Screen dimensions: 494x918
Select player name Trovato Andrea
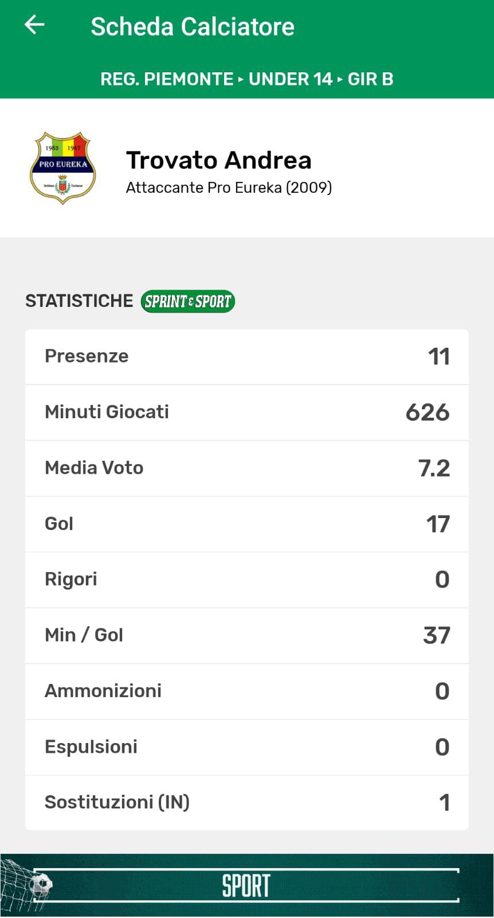pyautogui.click(x=218, y=160)
